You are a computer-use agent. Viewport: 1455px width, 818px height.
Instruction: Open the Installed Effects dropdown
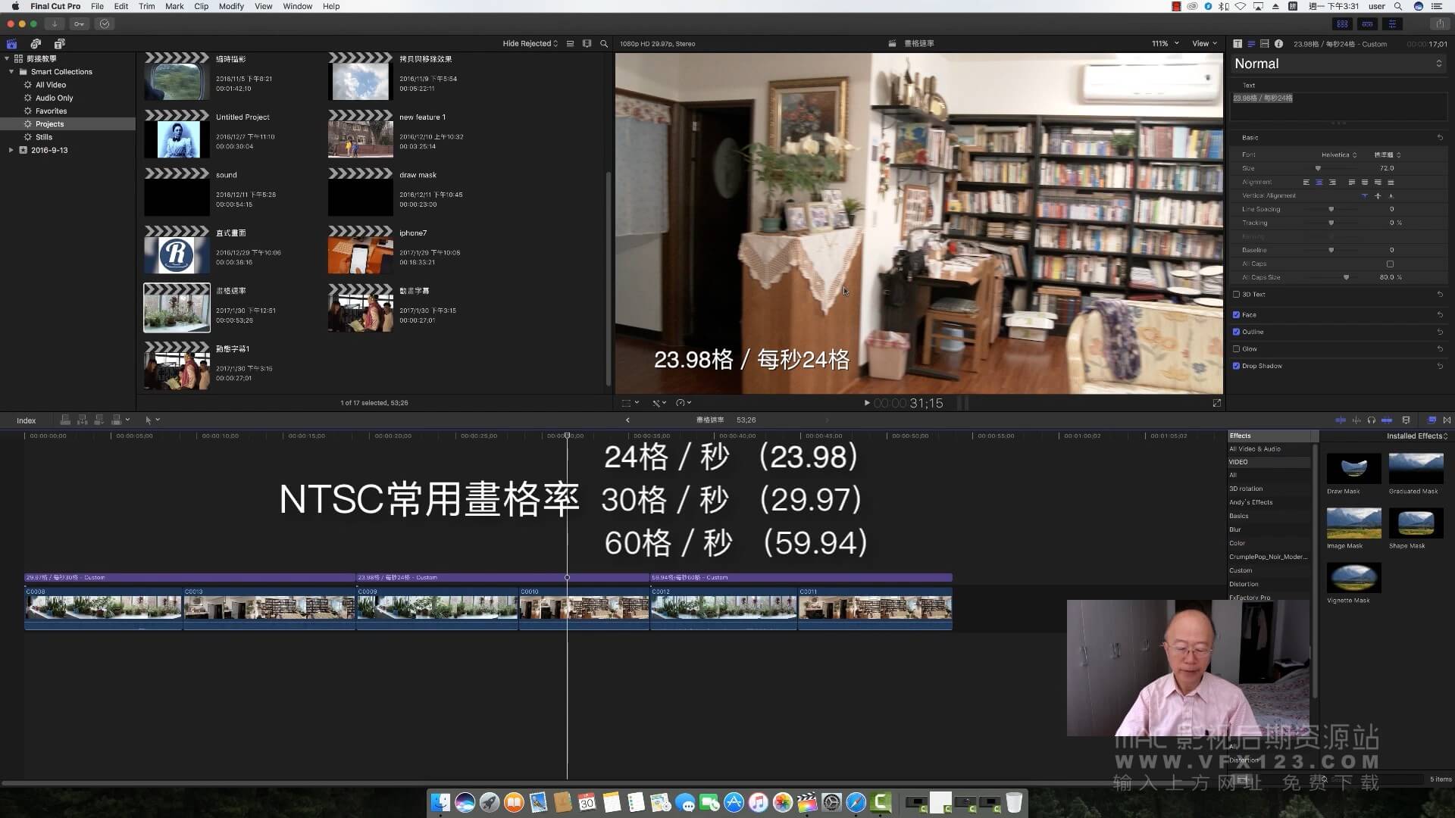pyautogui.click(x=1417, y=436)
